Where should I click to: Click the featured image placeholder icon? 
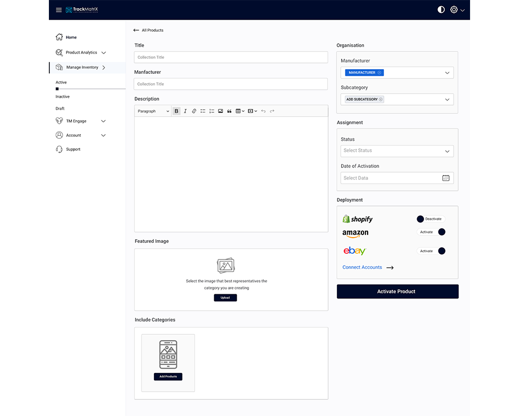pyautogui.click(x=226, y=265)
